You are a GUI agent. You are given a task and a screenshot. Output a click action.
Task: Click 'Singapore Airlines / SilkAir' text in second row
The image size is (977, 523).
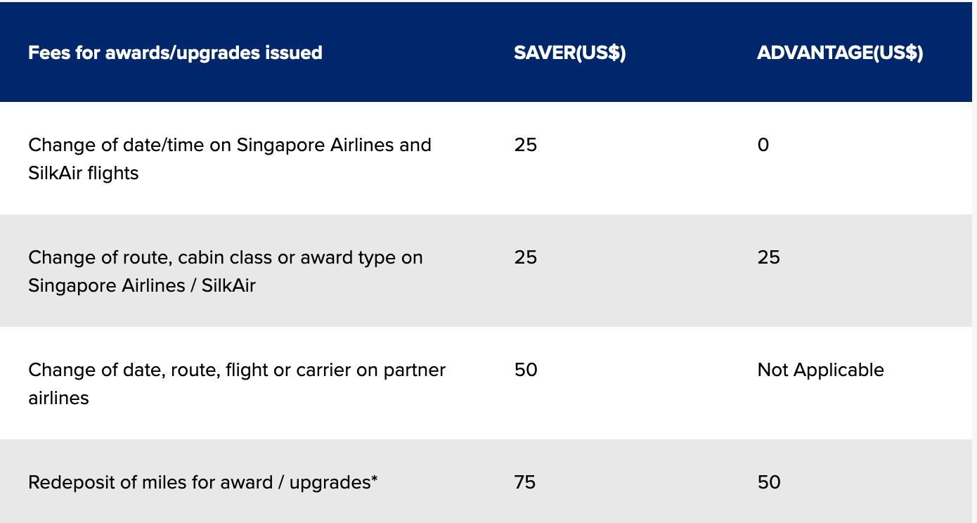[x=141, y=286]
